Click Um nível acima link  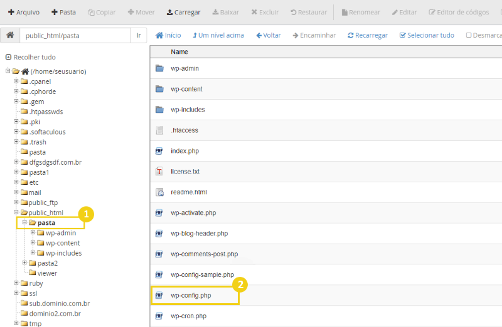218,35
